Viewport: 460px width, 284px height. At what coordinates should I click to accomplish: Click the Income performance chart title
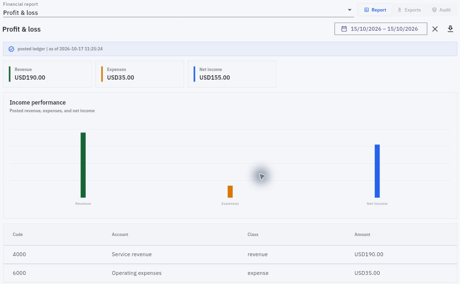38,103
